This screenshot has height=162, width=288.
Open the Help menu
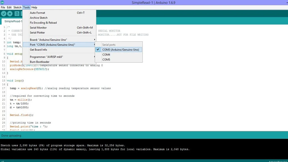pos(34,7)
